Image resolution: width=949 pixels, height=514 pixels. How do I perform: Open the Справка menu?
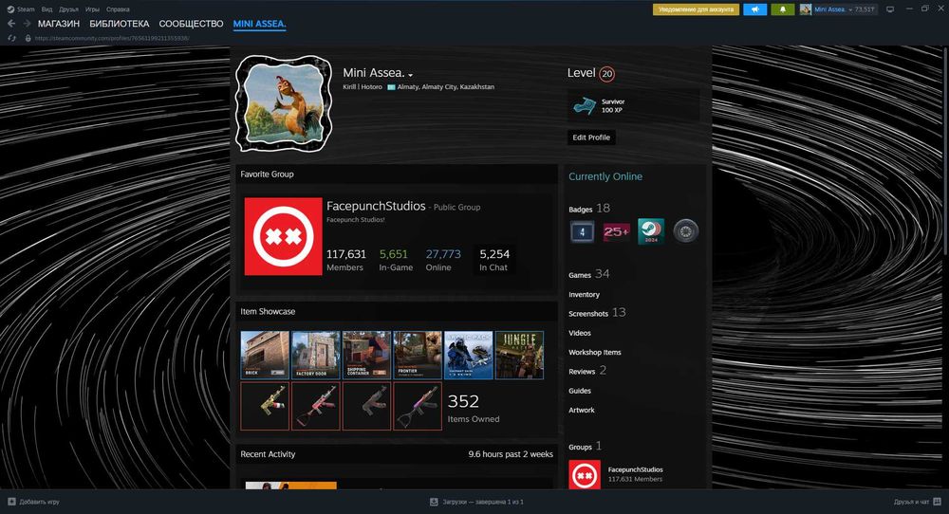point(118,9)
